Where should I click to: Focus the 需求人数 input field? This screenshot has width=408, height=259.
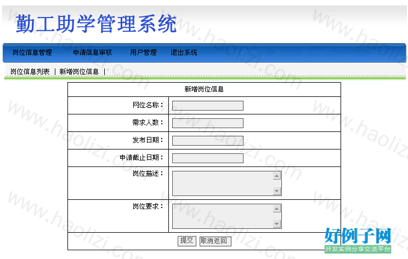coord(208,123)
